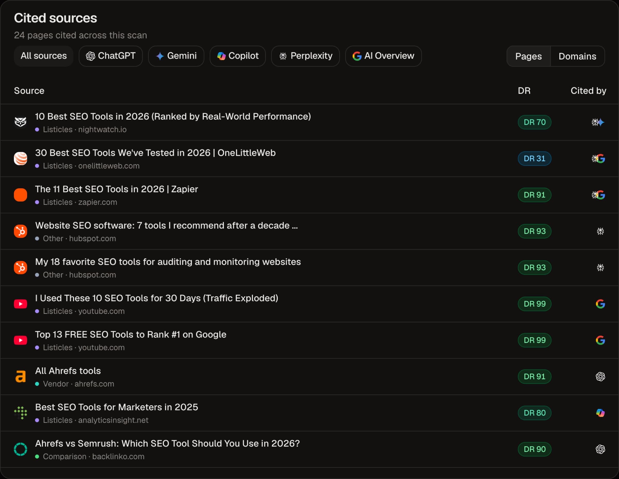Open 30 Best SEO Tools We've Tested link
619x479 pixels.
[155, 153]
